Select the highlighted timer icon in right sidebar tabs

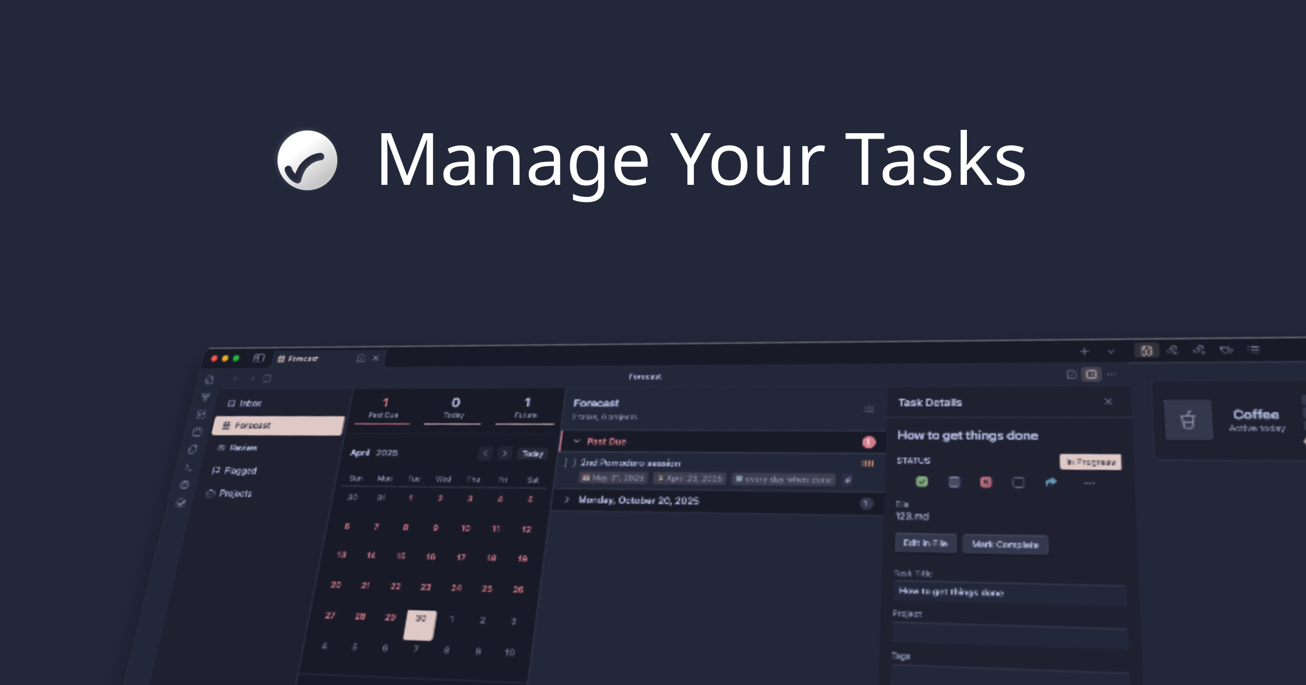1147,351
